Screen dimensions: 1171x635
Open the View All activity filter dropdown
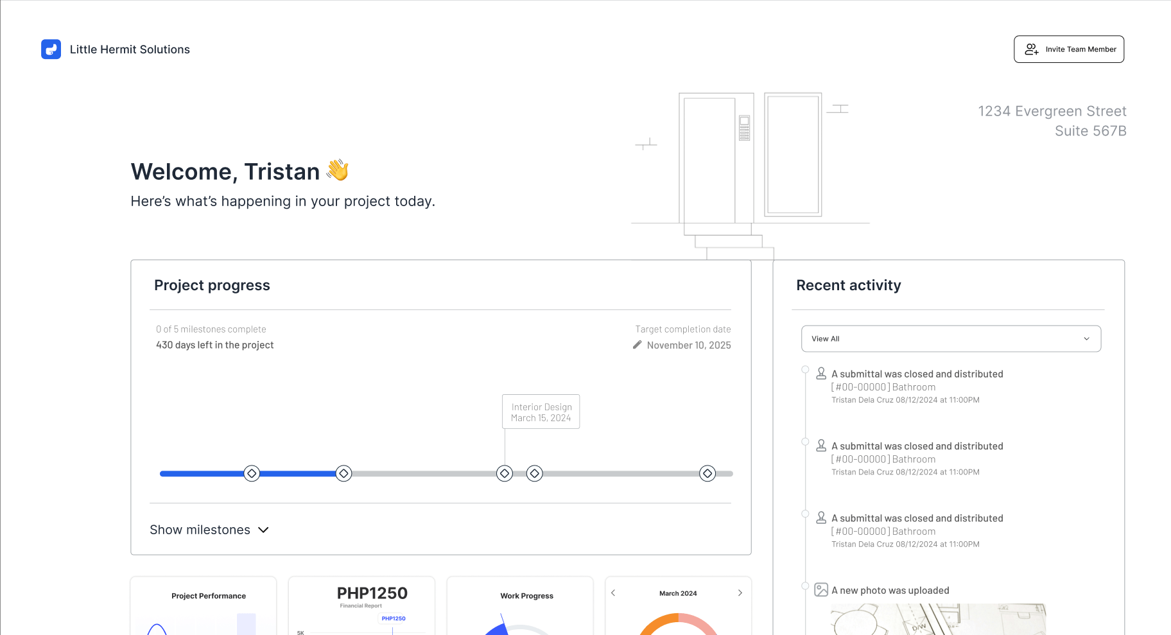point(950,339)
